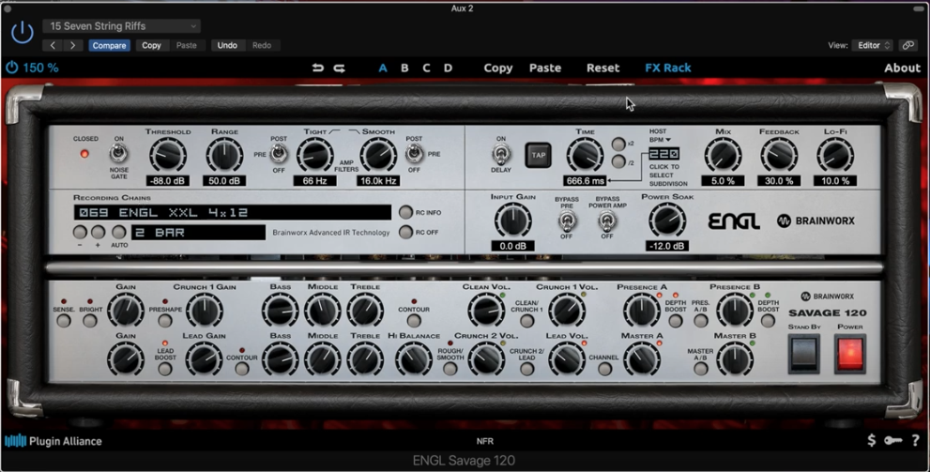This screenshot has width=930, height=472.
Task: Click the x2 delay time button
Action: pos(618,145)
